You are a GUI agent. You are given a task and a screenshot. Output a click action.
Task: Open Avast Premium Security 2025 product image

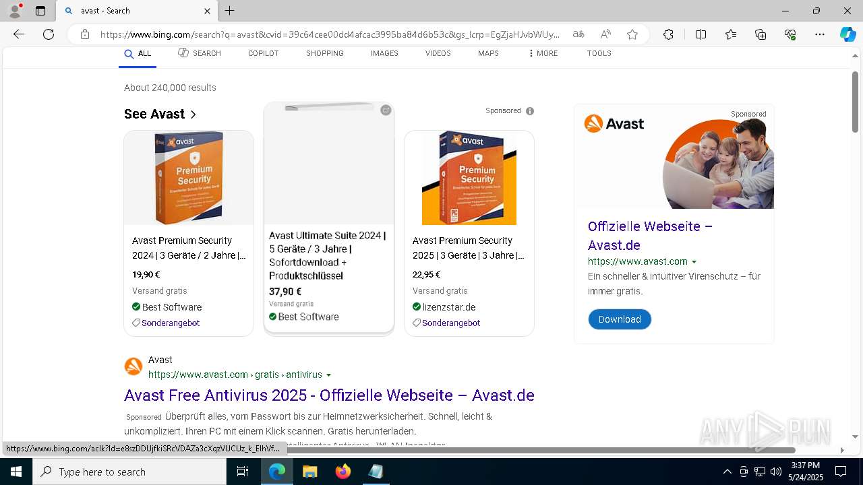(x=469, y=178)
